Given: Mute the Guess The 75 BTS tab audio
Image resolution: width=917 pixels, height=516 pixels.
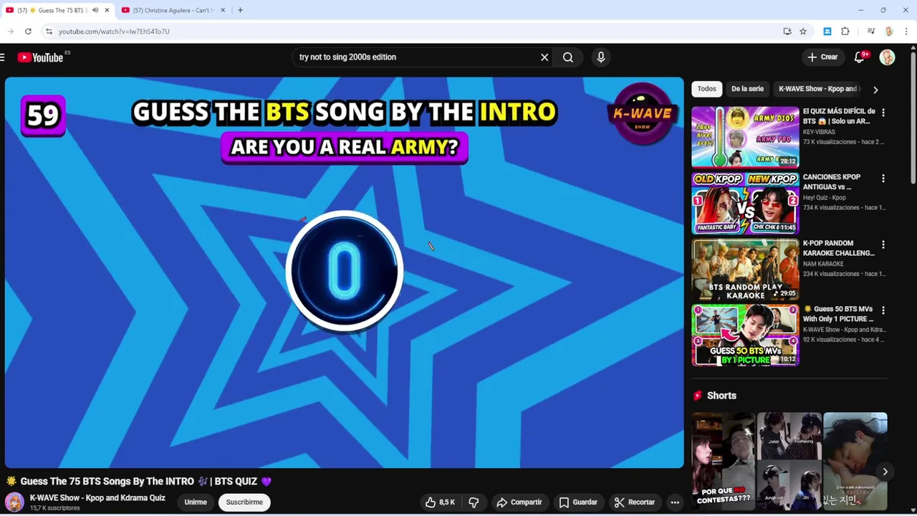Looking at the screenshot, I should [x=95, y=10].
